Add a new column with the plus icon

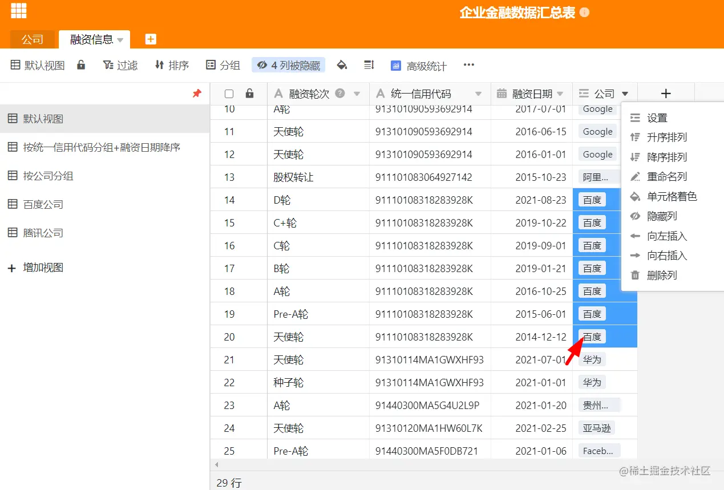coord(666,94)
